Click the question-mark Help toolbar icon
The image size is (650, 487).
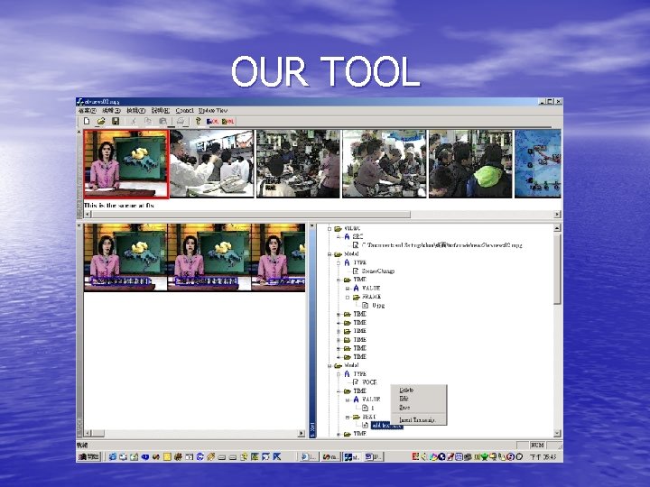click(198, 121)
